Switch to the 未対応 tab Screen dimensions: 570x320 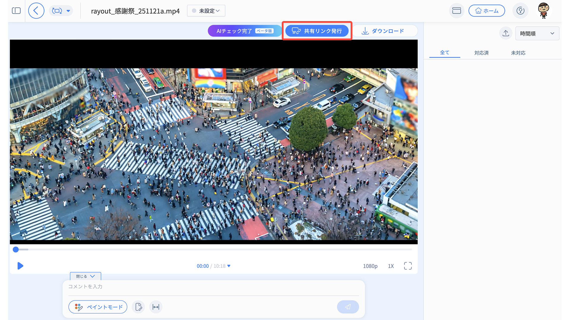pyautogui.click(x=518, y=53)
